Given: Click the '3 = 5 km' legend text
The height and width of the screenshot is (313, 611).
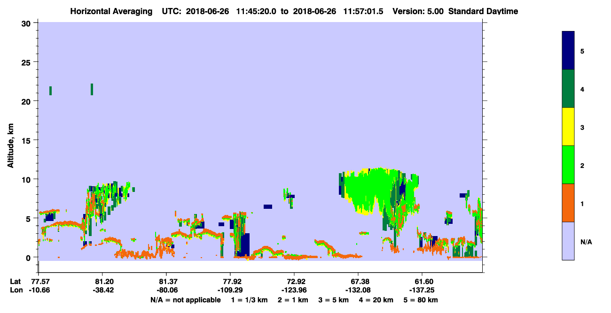Looking at the screenshot, I should coord(334,299).
